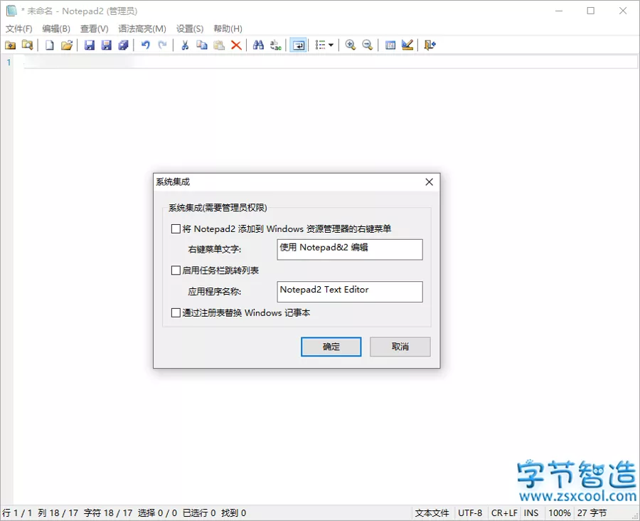Copy the selection to clipboard
This screenshot has width=640, height=521.
tap(202, 45)
